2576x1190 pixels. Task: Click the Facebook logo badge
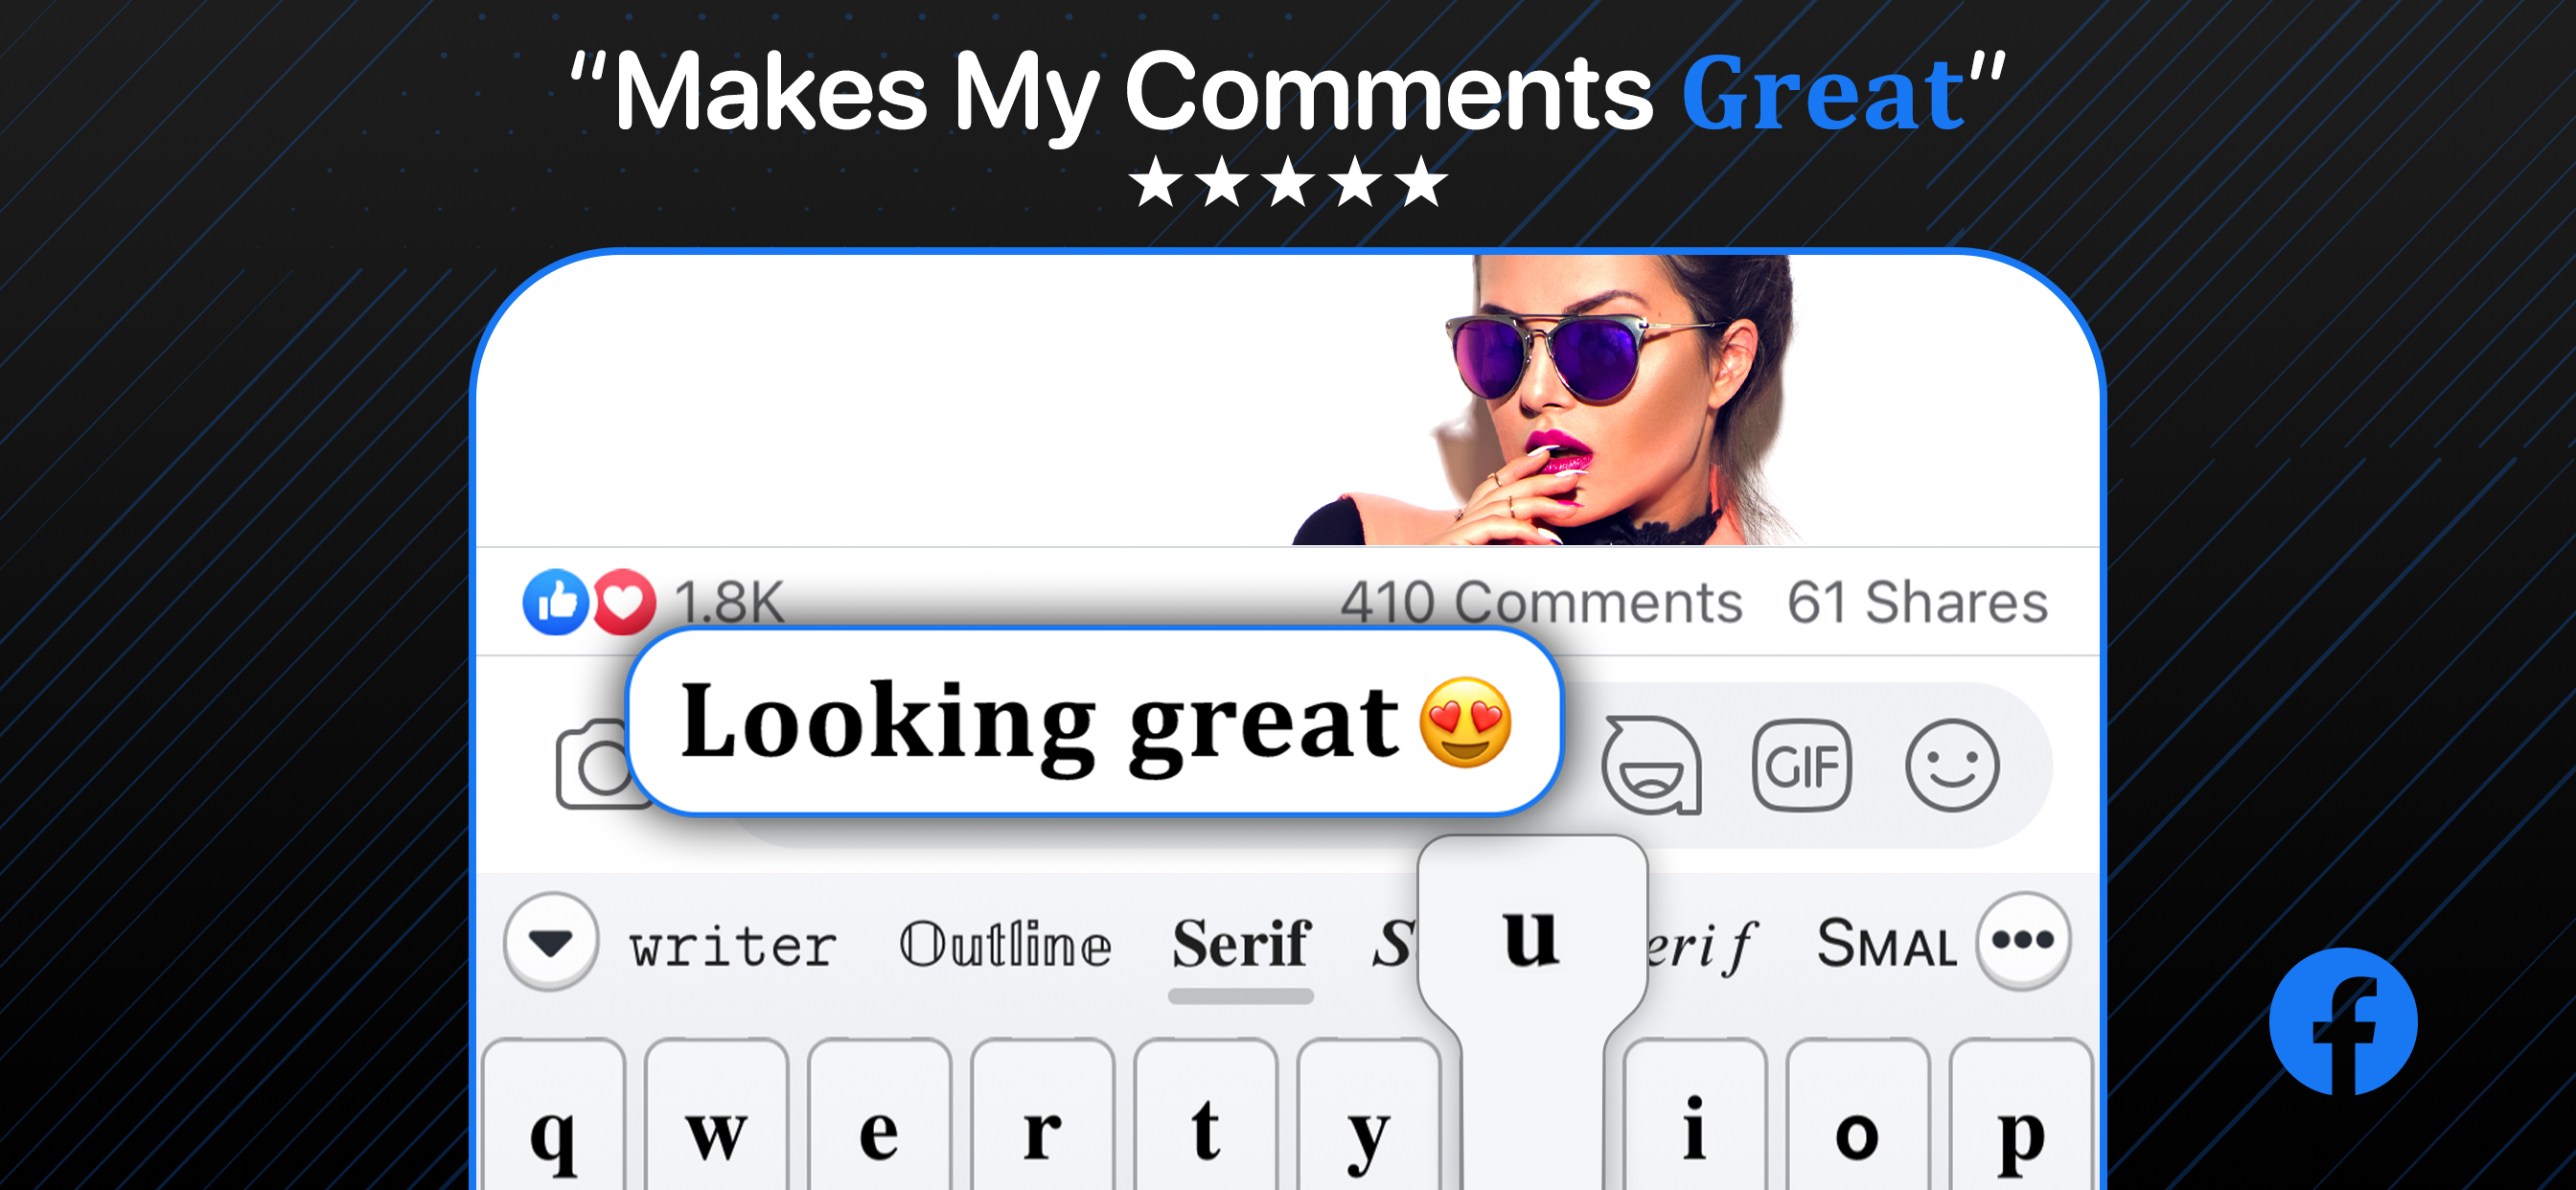(x=2342, y=1021)
